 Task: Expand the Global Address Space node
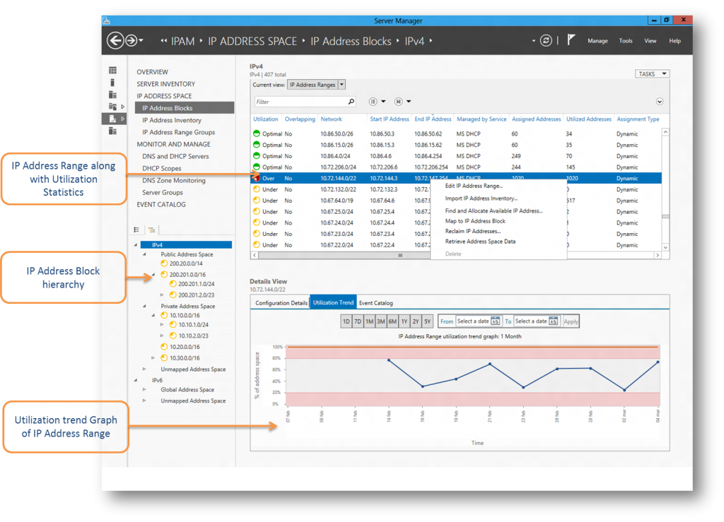point(144,390)
